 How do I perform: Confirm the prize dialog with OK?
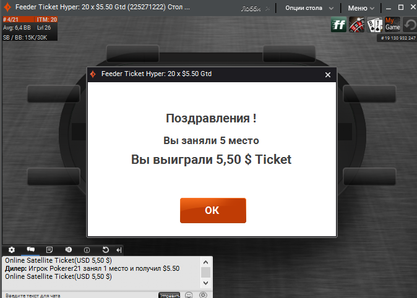coord(213,210)
